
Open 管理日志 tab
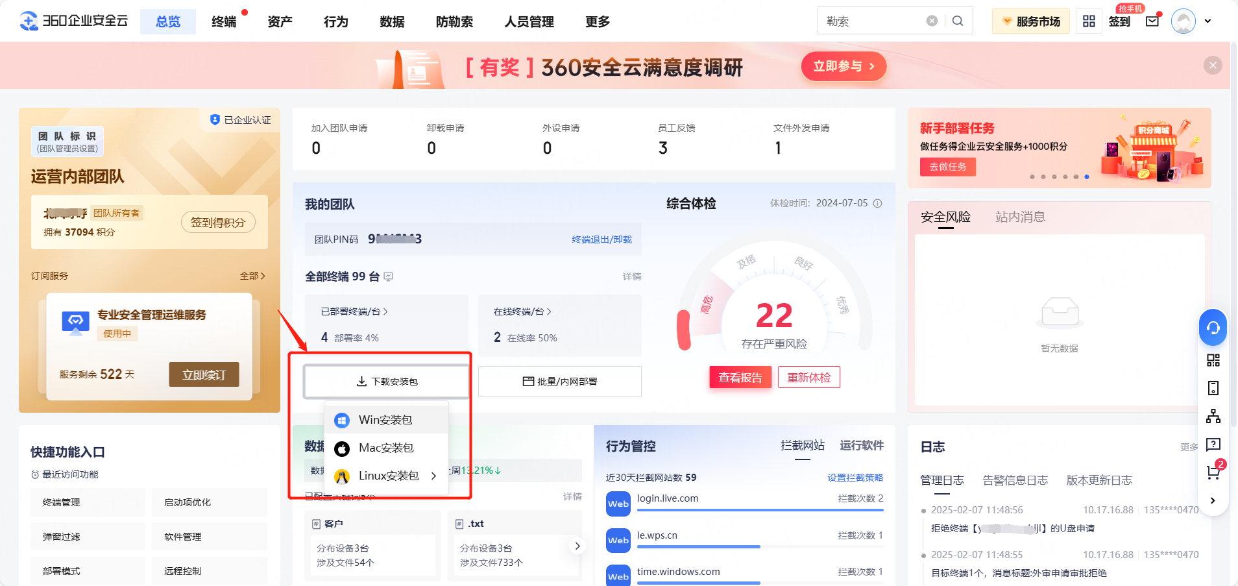(x=942, y=480)
